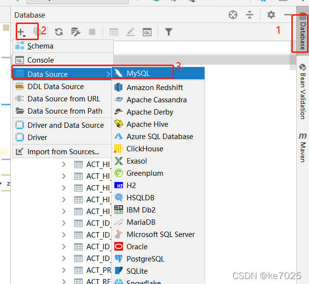Click the plus New button in Database toolbar
309x284 pixels.
pyautogui.click(x=22, y=32)
